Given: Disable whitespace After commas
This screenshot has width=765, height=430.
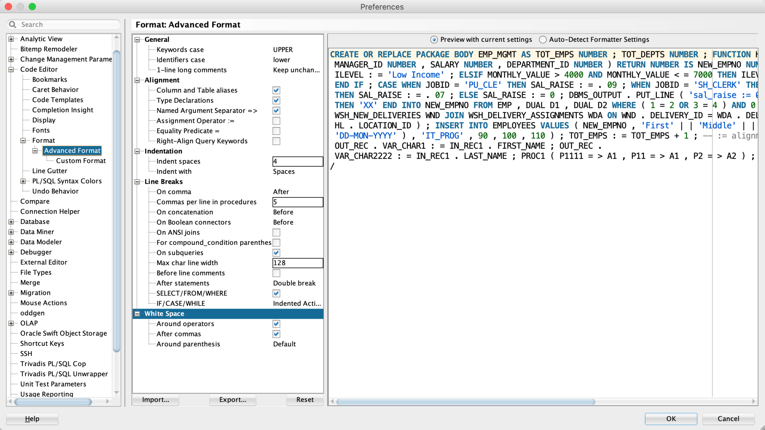Looking at the screenshot, I should click(x=276, y=334).
